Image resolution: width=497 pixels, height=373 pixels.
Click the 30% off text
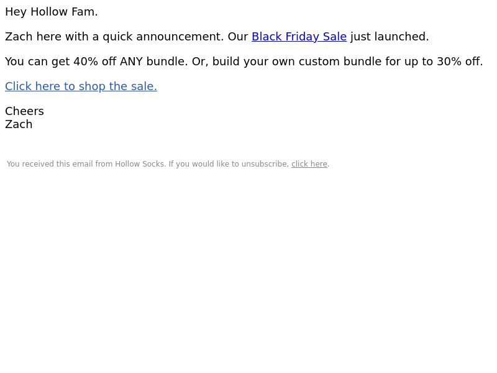click(x=460, y=62)
